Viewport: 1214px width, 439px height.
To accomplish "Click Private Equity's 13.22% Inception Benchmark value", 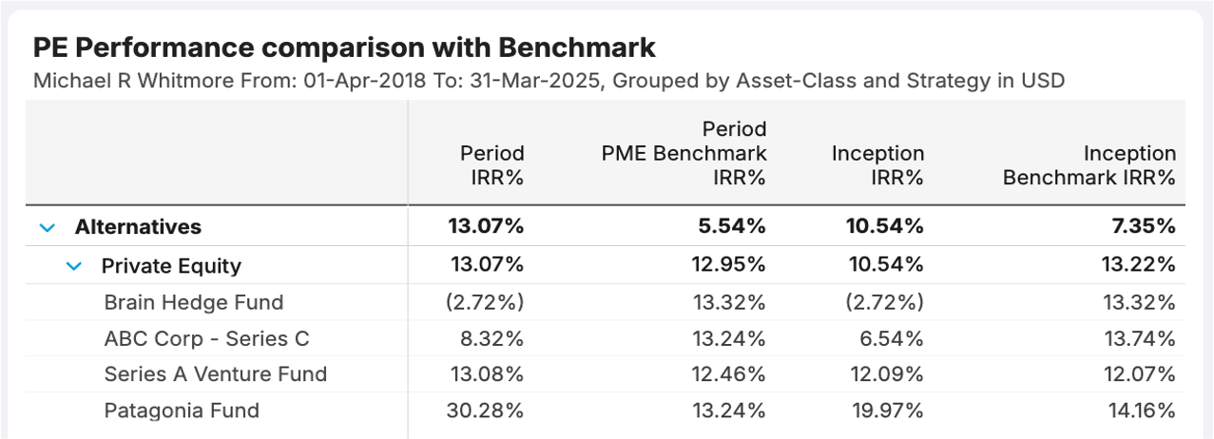I will coord(1141,266).
